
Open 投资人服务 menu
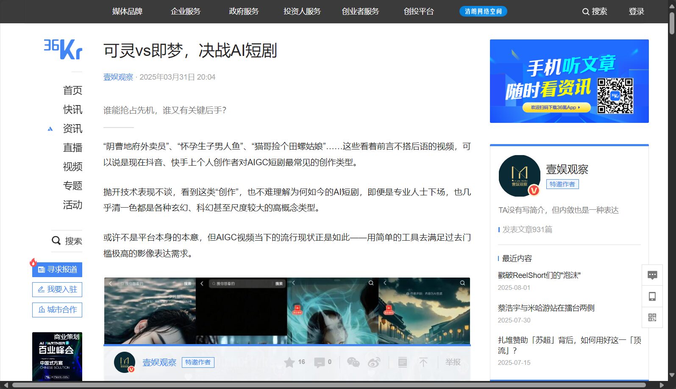[302, 11]
